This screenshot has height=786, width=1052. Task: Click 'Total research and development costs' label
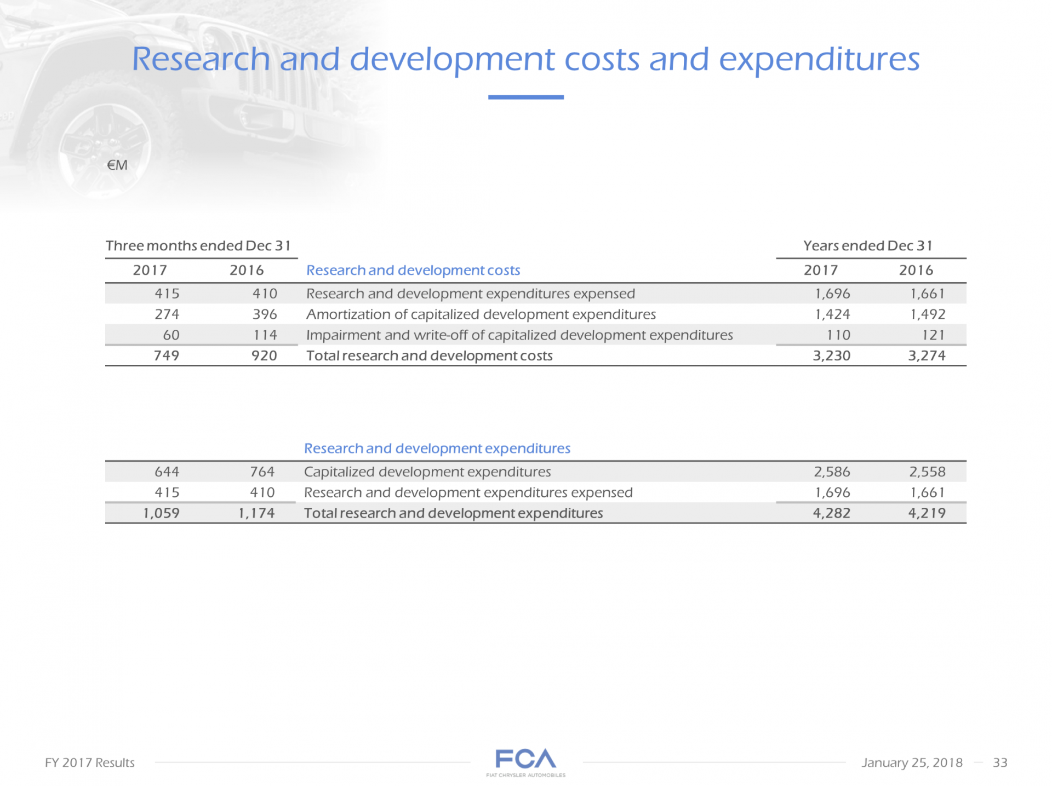[x=430, y=355]
